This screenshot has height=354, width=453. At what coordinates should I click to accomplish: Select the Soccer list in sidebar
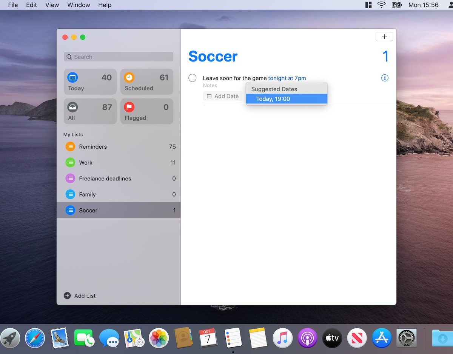[119, 210]
